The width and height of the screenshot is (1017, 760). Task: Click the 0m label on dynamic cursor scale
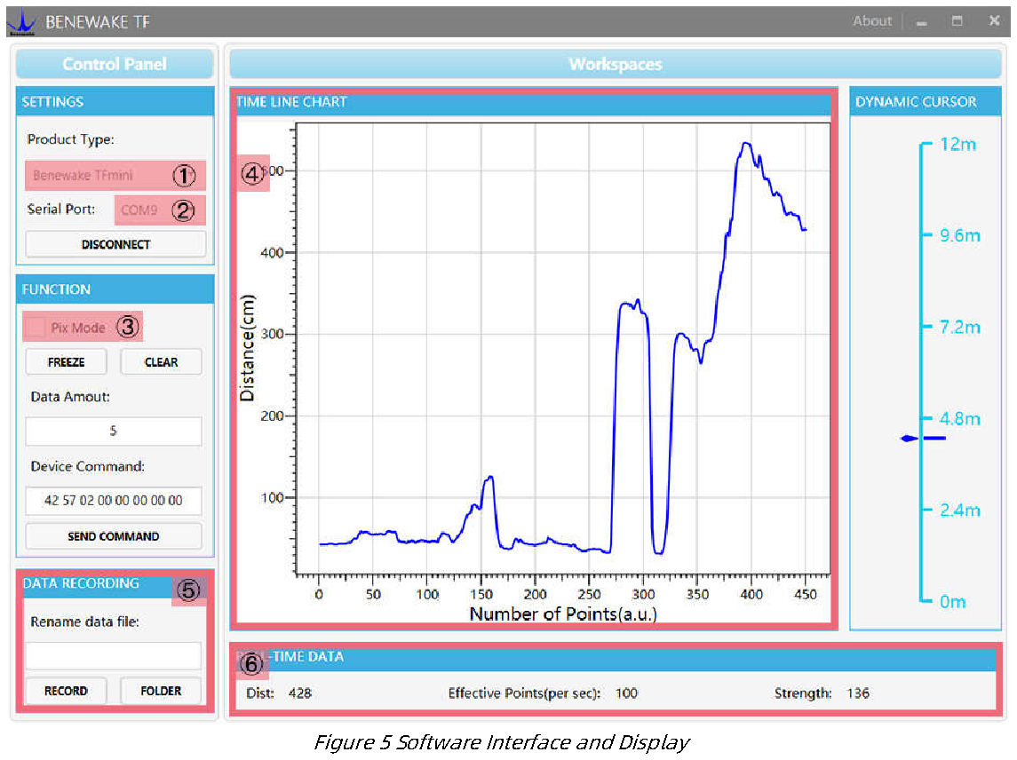pyautogui.click(x=953, y=602)
